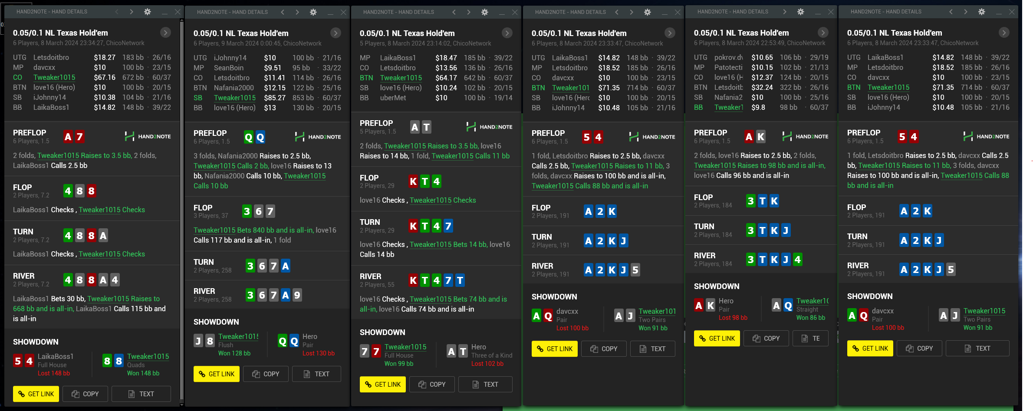This screenshot has height=411, width=1033.
Task: Go to previous hand in the rightmost window
Action: (951, 12)
